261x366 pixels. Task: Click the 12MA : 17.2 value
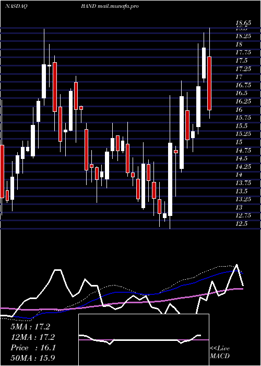point(32,337)
